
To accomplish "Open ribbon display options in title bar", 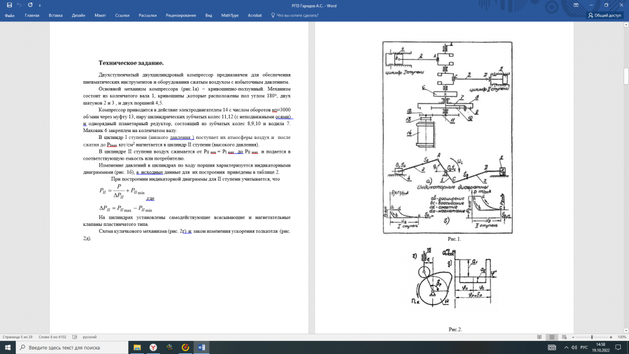I will (576, 5).
